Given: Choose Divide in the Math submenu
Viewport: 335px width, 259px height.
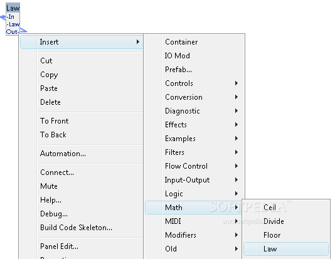Looking at the screenshot, I should coord(286,221).
